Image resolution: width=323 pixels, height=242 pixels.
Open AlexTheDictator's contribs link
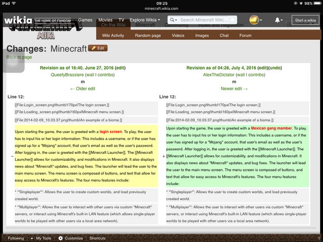tap(256, 75)
